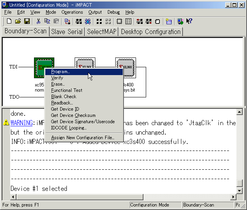The height and width of the screenshot is (210, 247).
Task: Click the 'Boundary-Scan' status bar entry
Action: (x=199, y=205)
